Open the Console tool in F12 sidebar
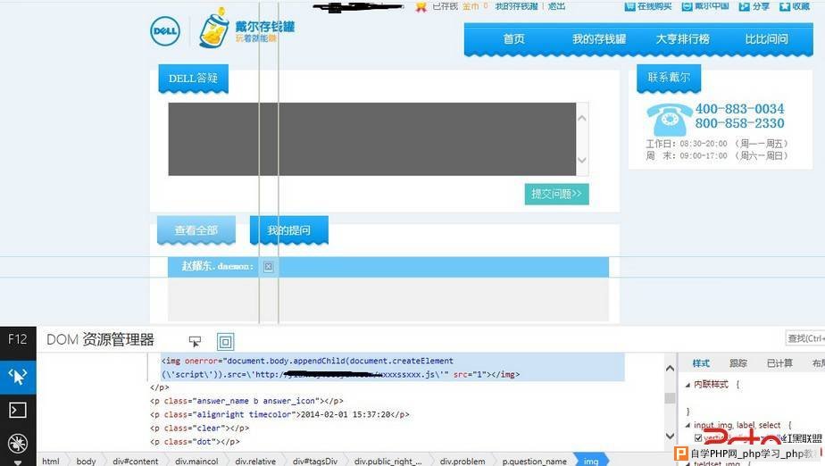This screenshot has width=825, height=466. click(18, 410)
